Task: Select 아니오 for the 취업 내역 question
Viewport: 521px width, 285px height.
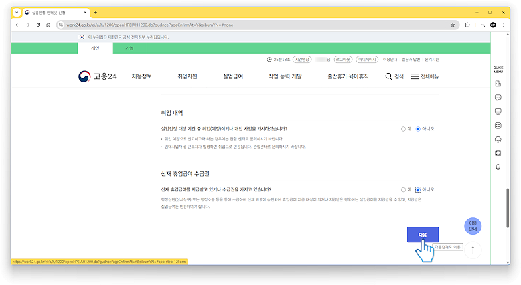Action: pyautogui.click(x=418, y=129)
